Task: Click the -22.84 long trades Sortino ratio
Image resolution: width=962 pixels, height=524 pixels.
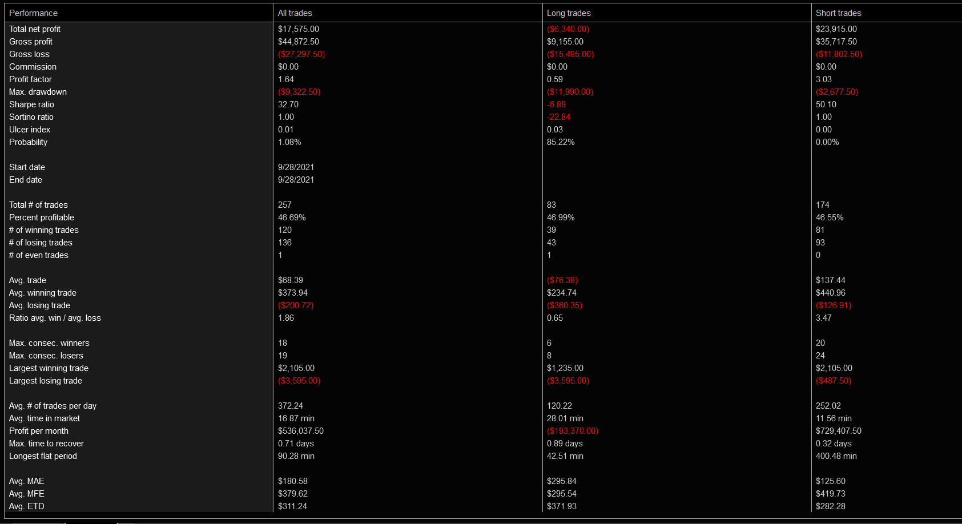Action: (558, 117)
